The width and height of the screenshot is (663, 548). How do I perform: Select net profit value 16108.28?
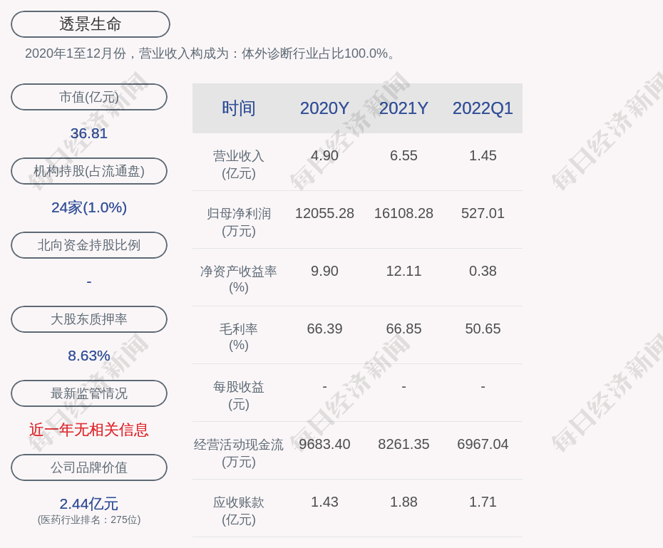pos(404,213)
